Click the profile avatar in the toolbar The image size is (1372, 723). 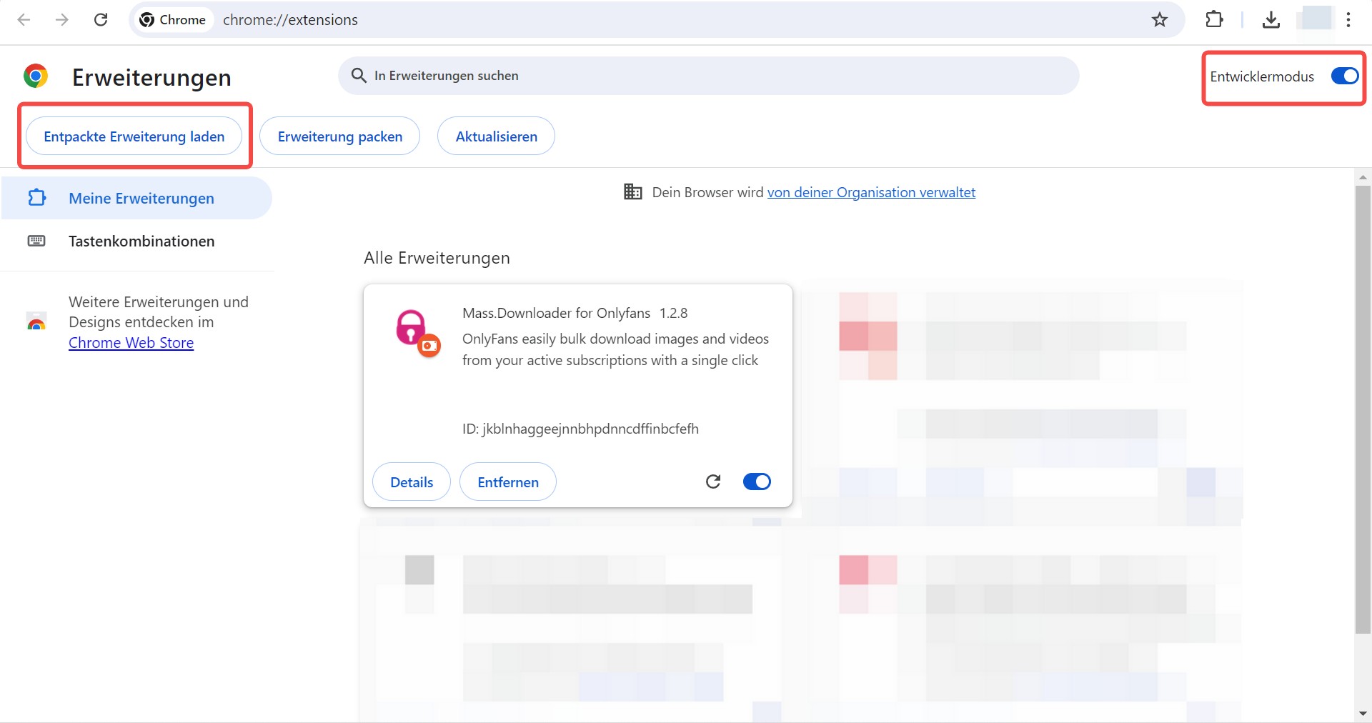tap(1315, 19)
